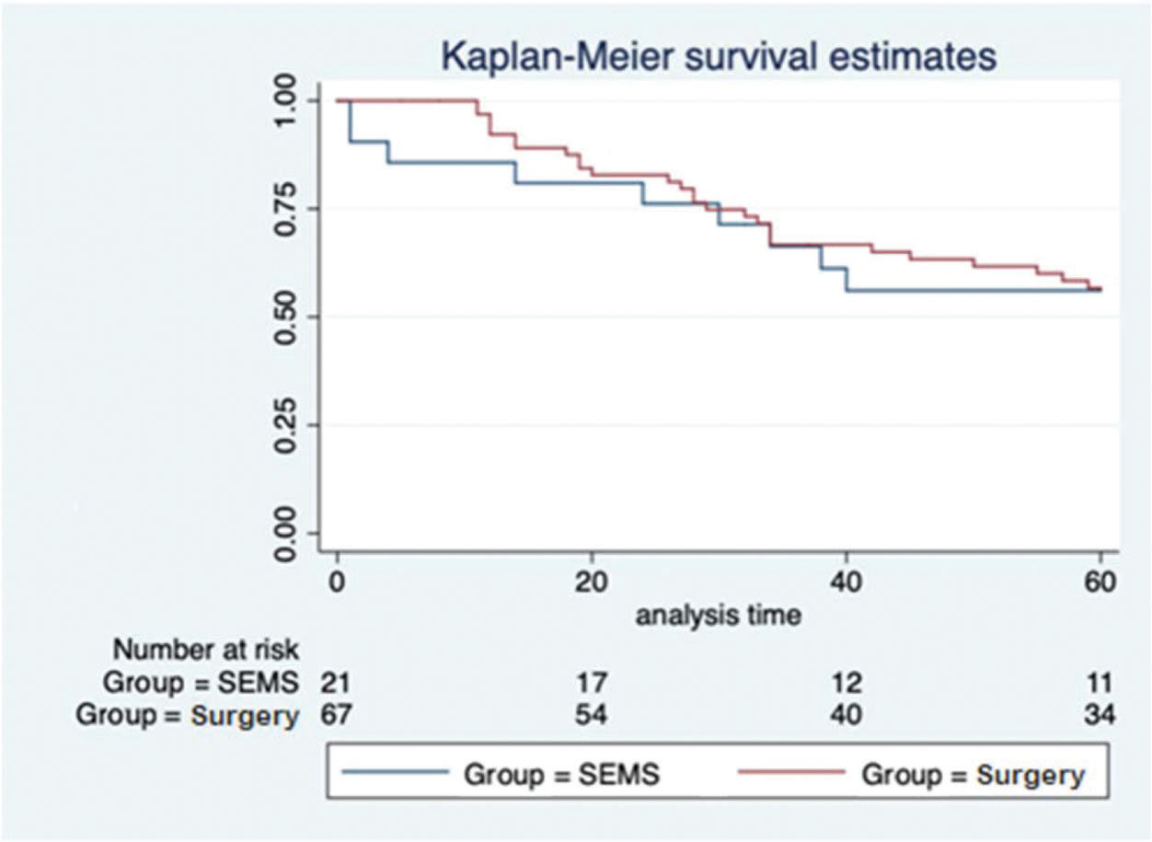Click the x-axis tick label 40
Screen dimensions: 1152x842
coord(846,582)
